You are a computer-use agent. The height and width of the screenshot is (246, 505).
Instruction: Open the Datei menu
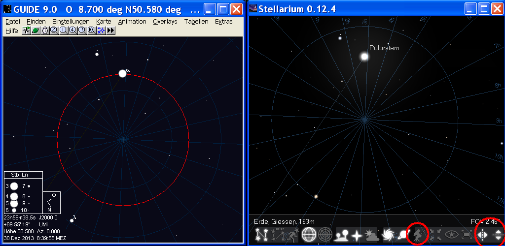tap(12, 22)
